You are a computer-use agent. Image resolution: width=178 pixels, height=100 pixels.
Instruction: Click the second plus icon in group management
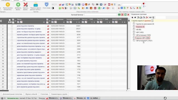click(x=135, y=17)
